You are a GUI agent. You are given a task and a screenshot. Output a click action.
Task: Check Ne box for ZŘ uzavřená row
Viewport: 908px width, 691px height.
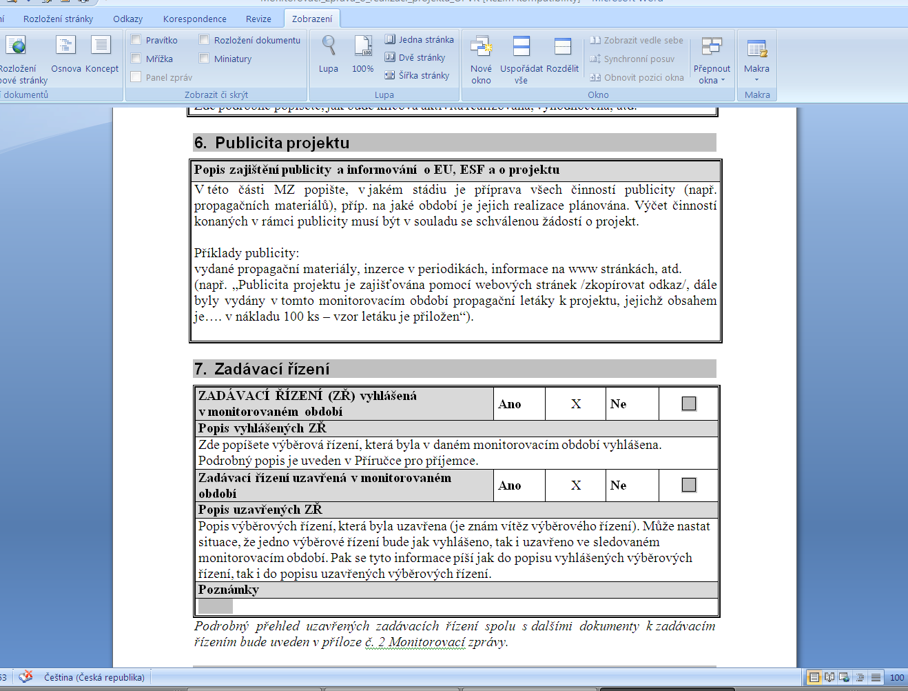(689, 485)
